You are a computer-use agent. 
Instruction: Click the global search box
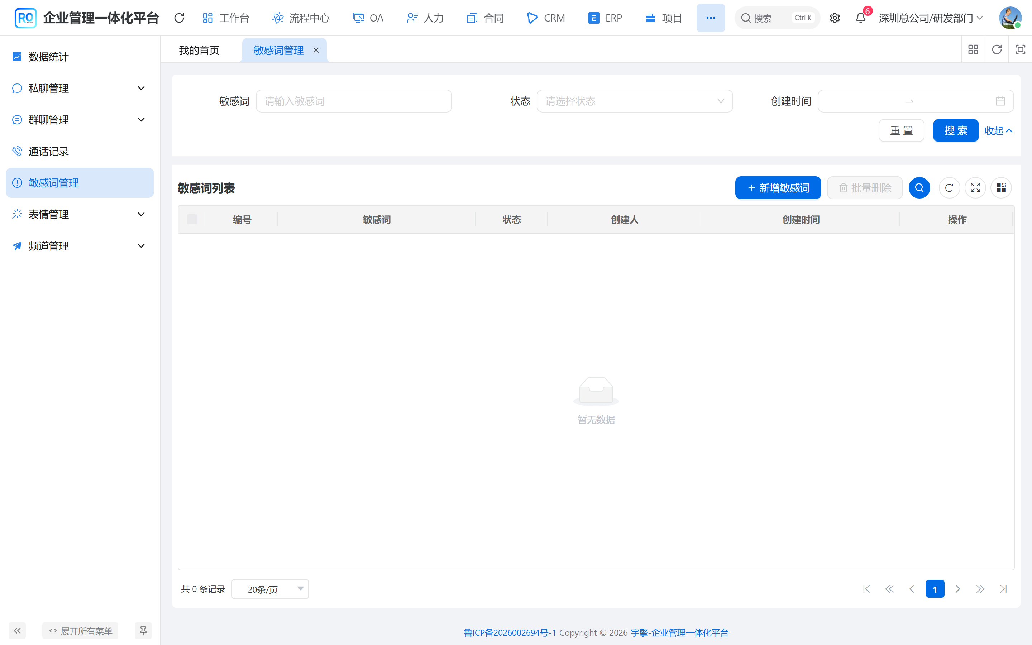[x=777, y=18]
